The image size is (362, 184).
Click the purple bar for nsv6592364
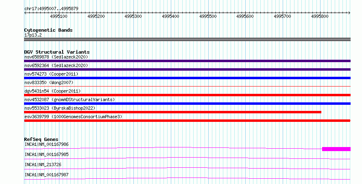(187, 69)
